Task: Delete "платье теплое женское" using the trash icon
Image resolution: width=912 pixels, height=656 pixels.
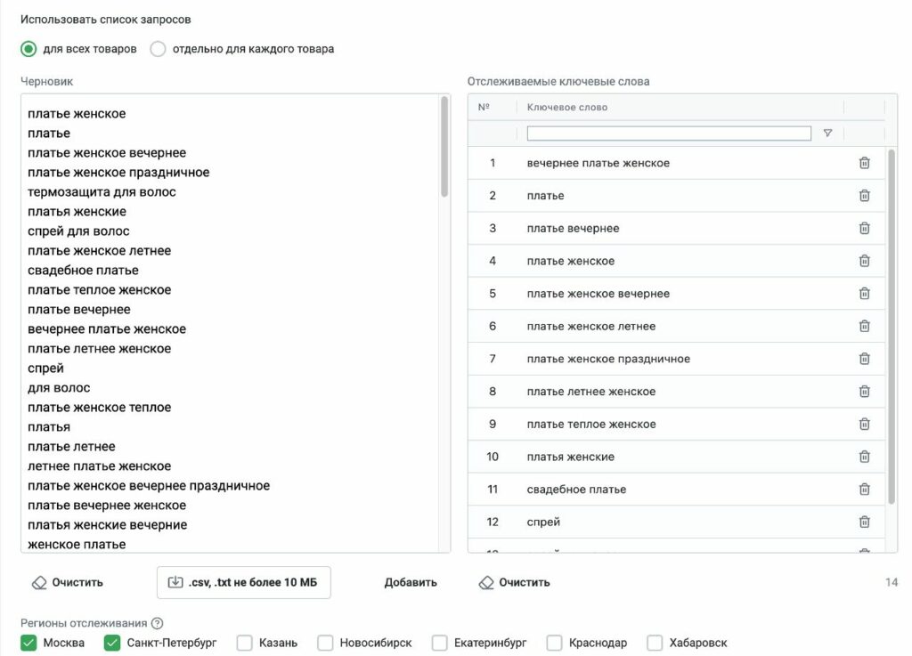Action: (x=864, y=424)
